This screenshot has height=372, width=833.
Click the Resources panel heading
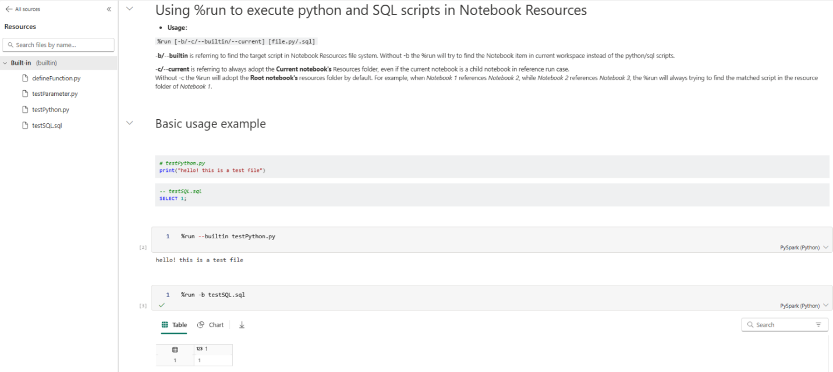coord(20,27)
